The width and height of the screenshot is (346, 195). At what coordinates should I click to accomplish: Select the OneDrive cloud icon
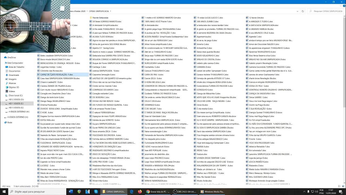pyautogui.click(x=5, y=57)
